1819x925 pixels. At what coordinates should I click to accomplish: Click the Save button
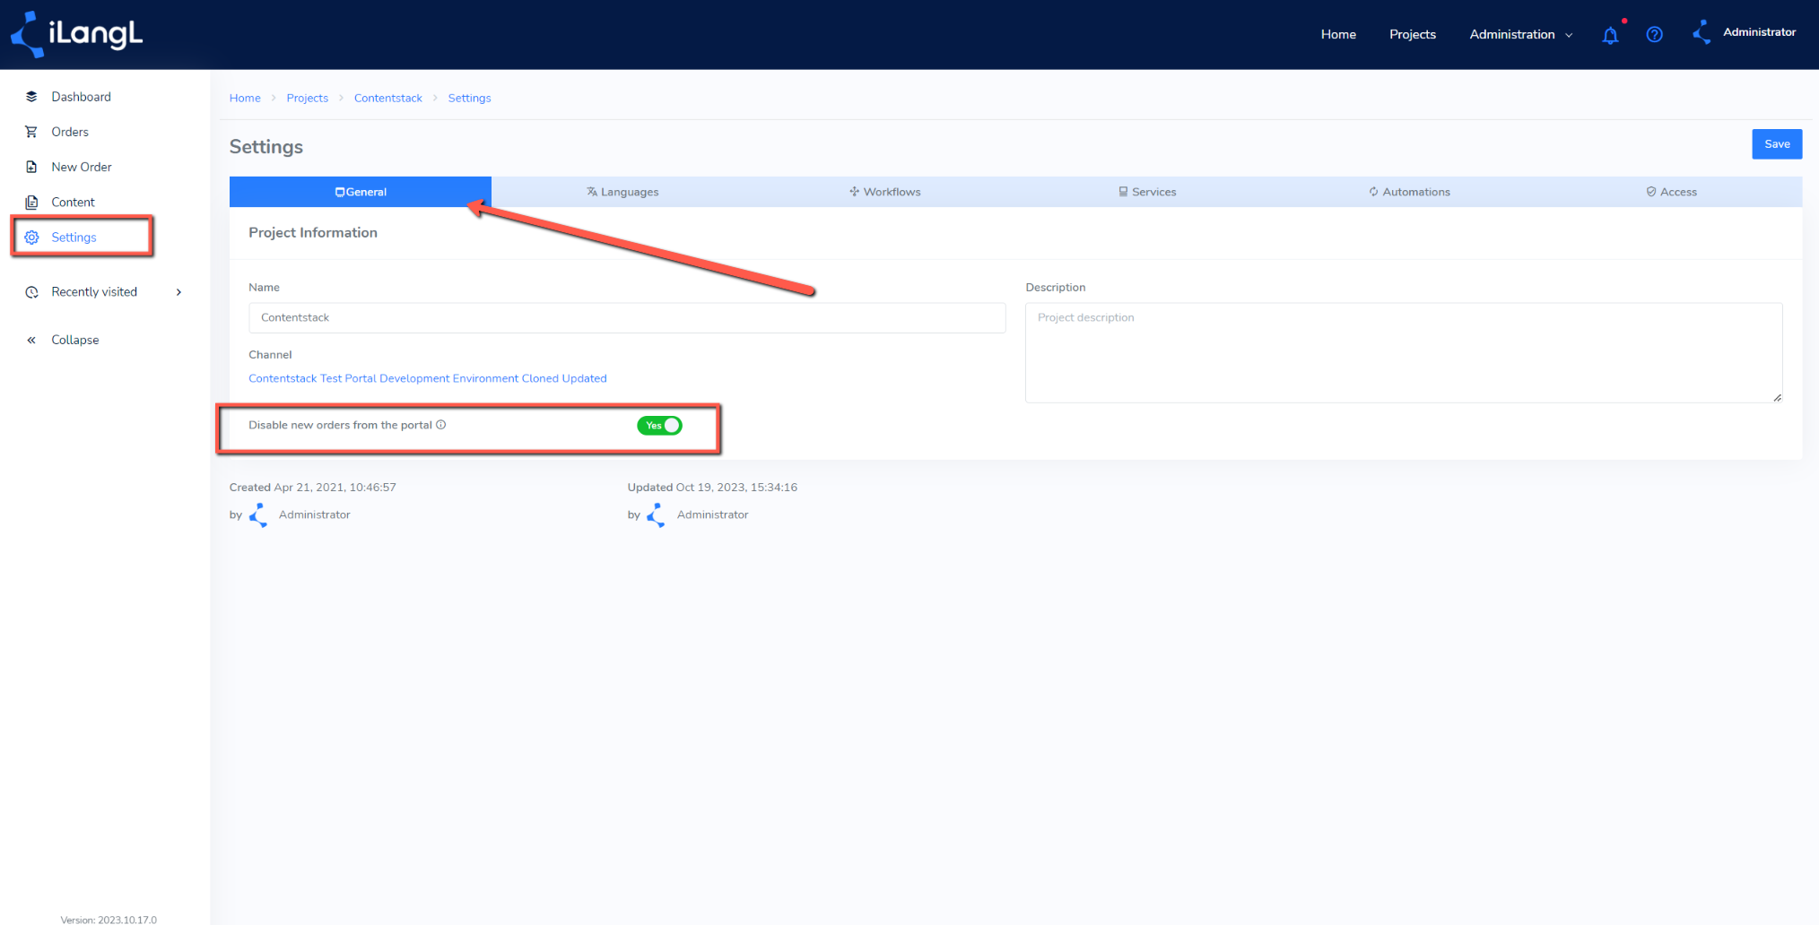coord(1777,144)
